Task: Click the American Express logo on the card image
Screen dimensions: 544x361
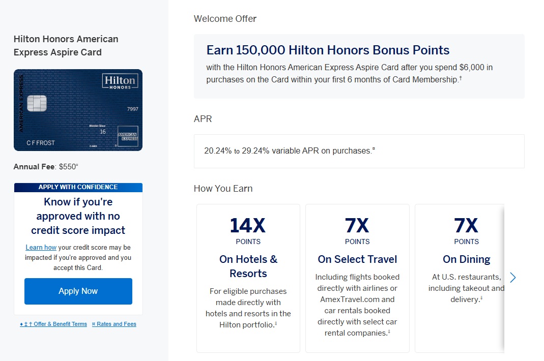Action: 128,136
